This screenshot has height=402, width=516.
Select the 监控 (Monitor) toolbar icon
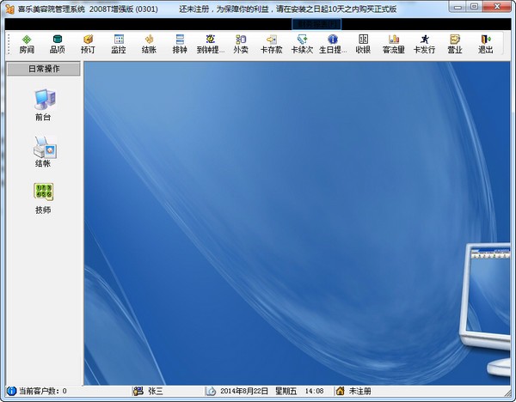pos(119,44)
